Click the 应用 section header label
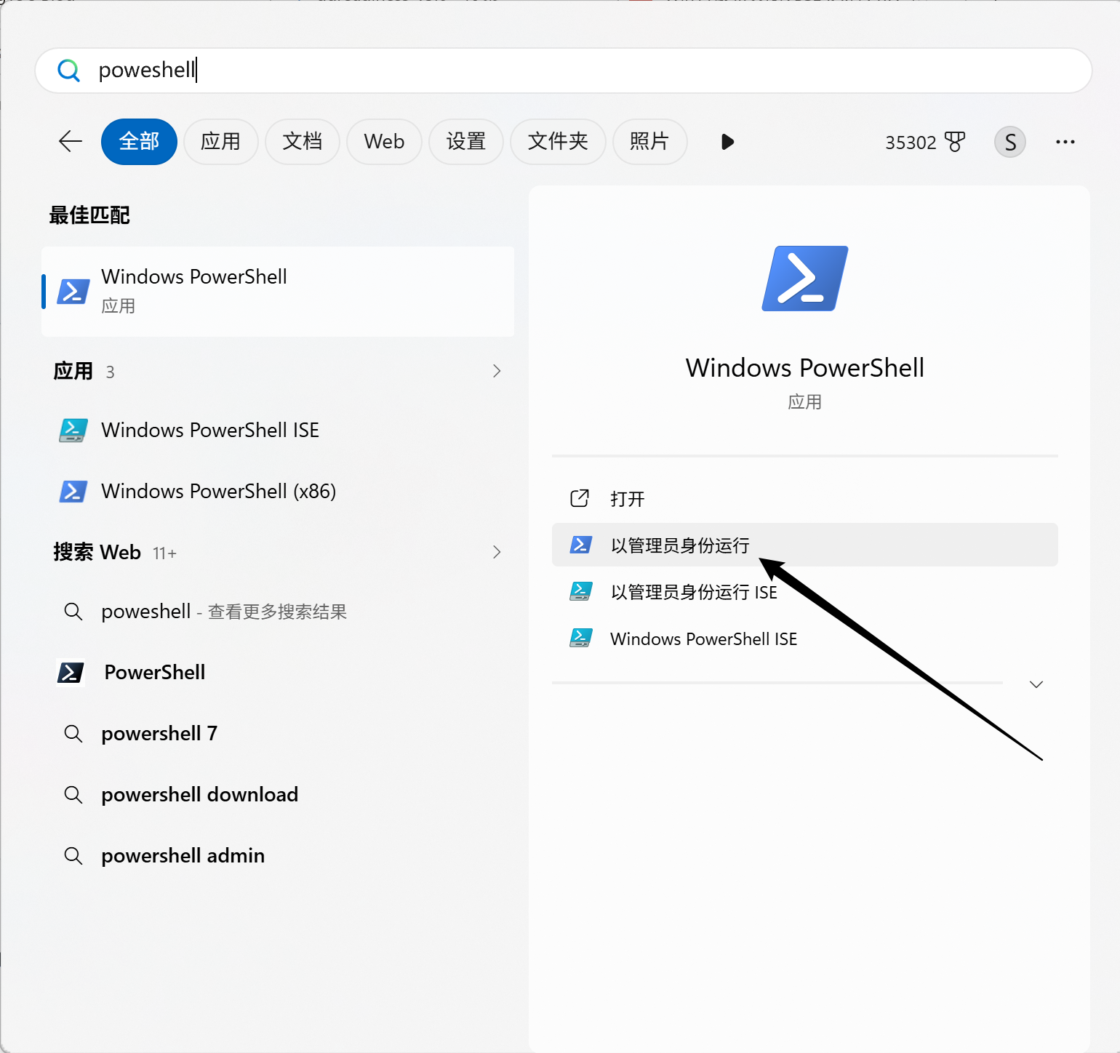 (x=73, y=372)
